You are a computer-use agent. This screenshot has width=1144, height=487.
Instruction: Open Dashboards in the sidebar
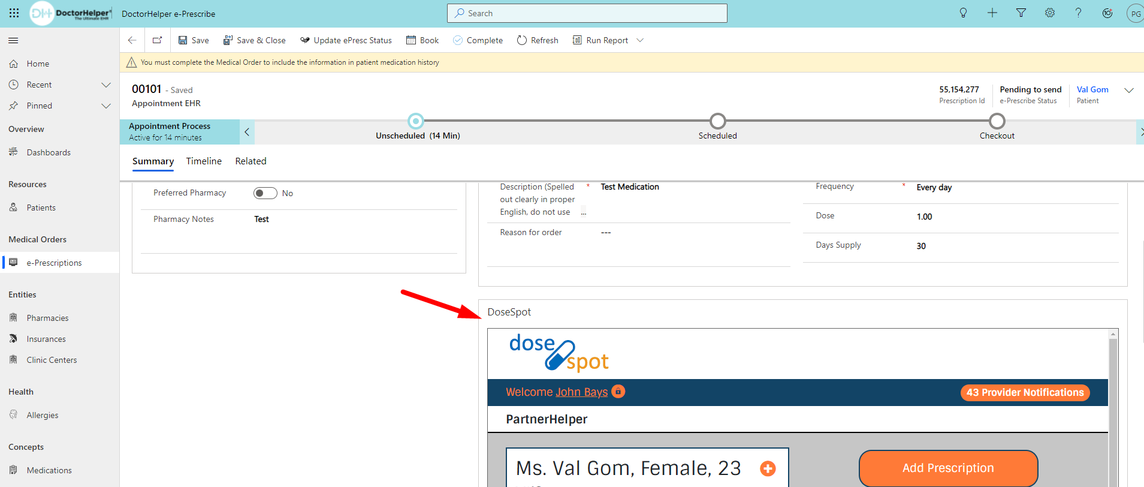pyautogui.click(x=49, y=152)
